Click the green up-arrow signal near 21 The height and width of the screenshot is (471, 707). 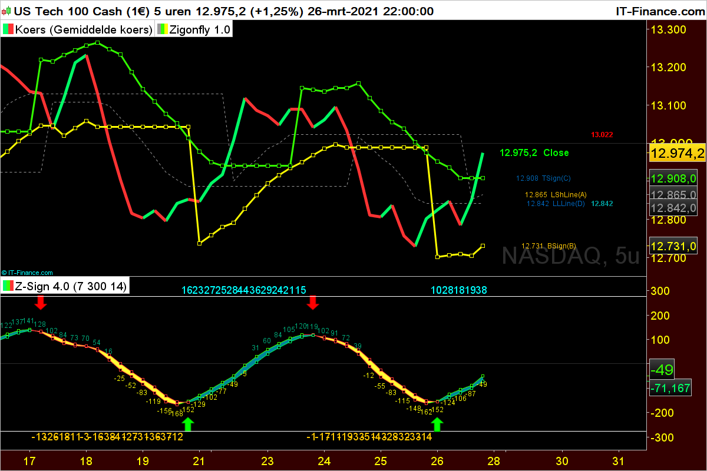pos(187,424)
